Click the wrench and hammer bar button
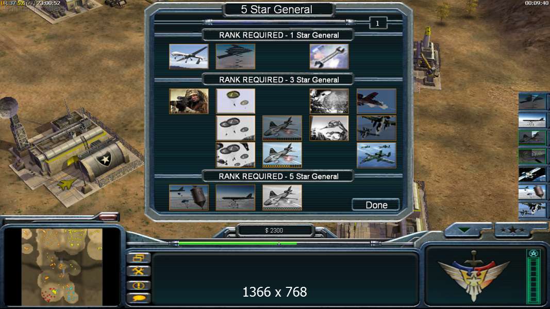The image size is (550, 309). pos(138,271)
